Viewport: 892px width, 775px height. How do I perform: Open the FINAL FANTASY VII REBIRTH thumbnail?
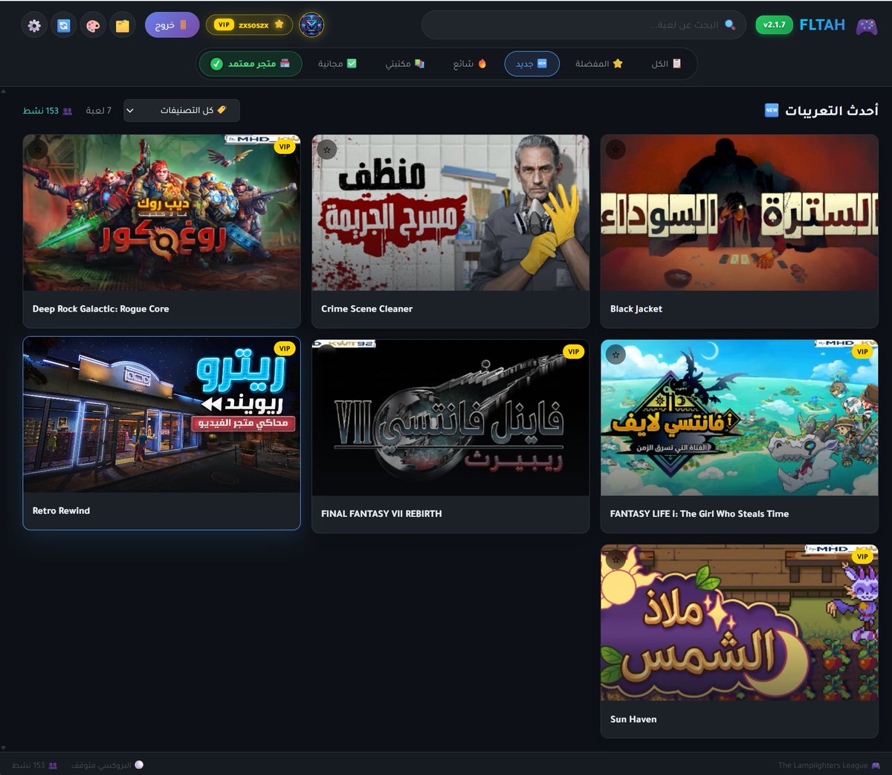pyautogui.click(x=450, y=418)
